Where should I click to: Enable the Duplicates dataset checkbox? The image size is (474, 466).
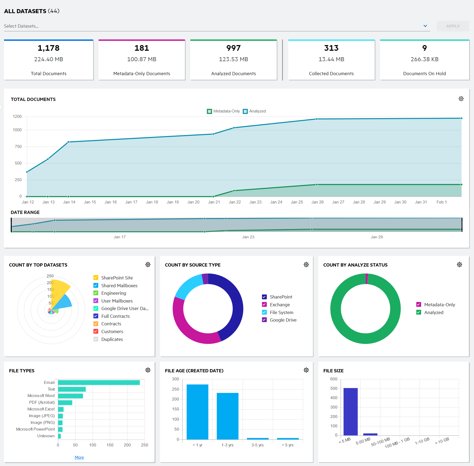click(x=96, y=339)
